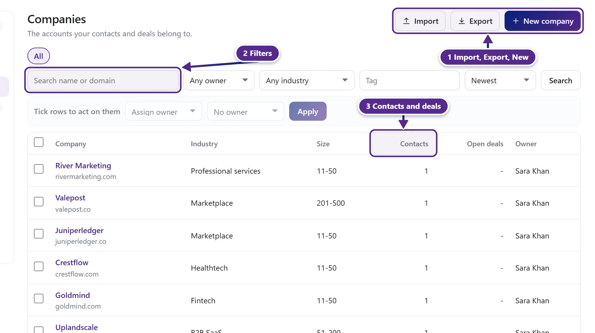Click the 201-500 size cell
595x333 pixels.
point(331,203)
